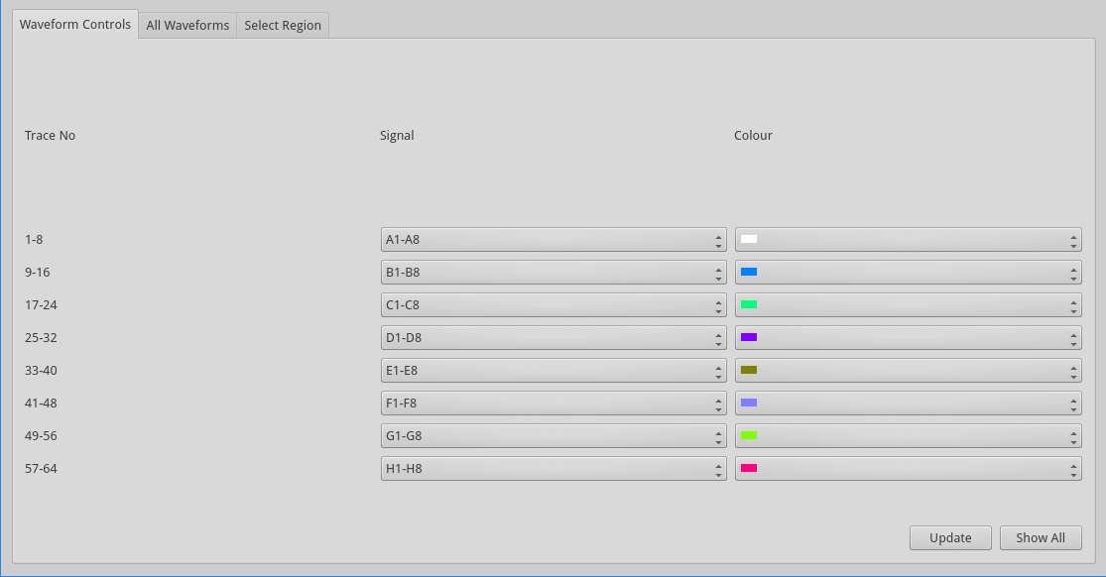Image resolution: width=1106 pixels, height=577 pixels.
Task: Open the D1-D8 signal dropdown
Action: 553,338
